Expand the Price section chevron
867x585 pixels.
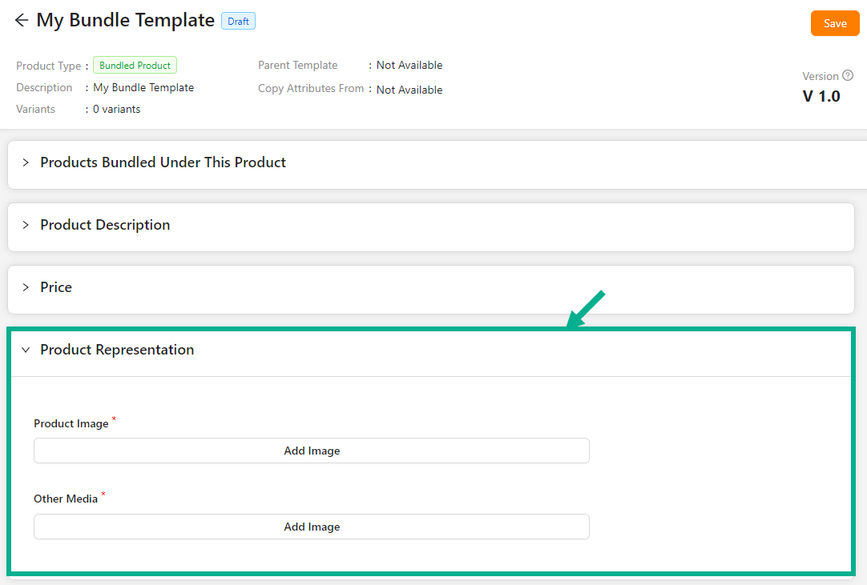pyautogui.click(x=26, y=287)
